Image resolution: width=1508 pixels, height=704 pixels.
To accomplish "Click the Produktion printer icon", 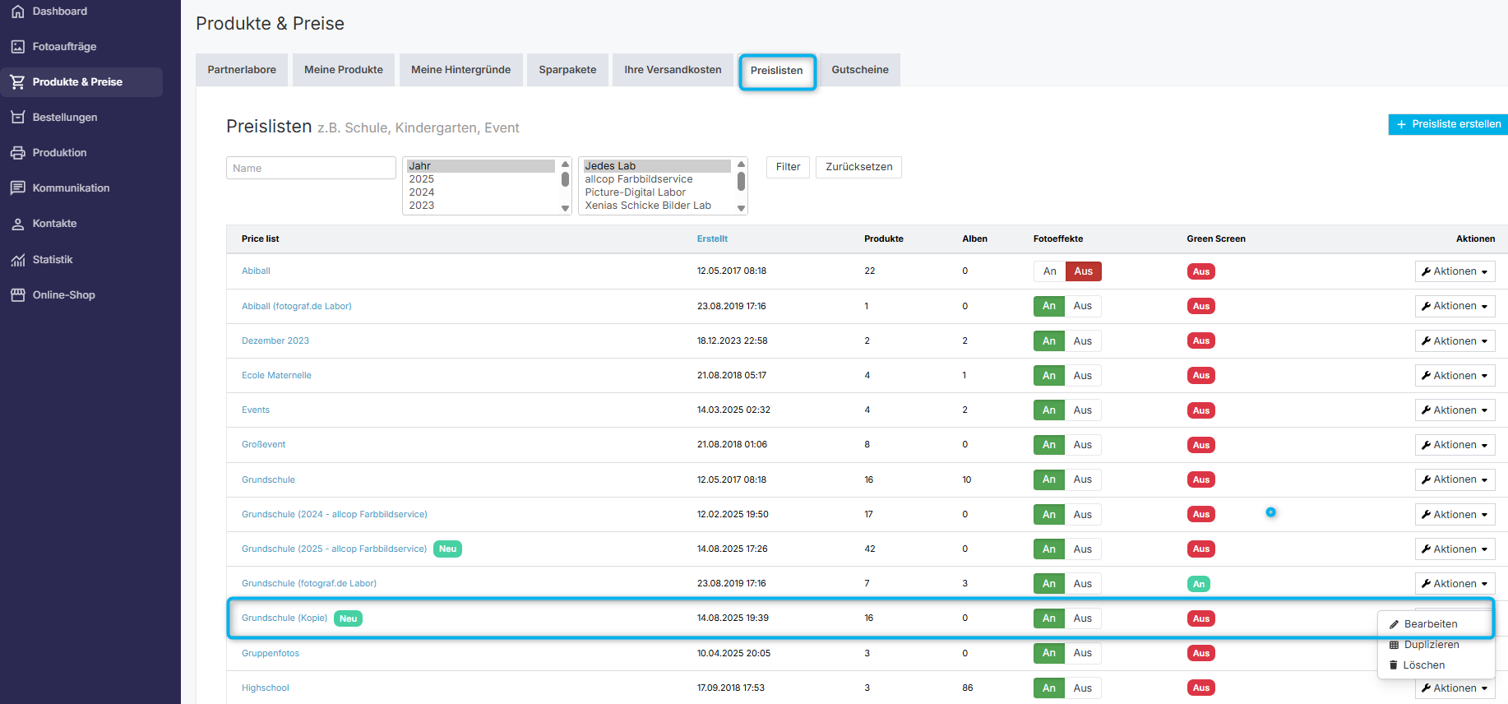I will (17, 153).
